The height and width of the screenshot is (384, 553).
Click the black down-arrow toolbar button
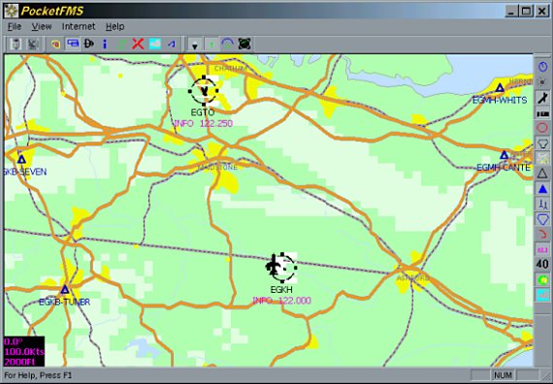pos(195,45)
